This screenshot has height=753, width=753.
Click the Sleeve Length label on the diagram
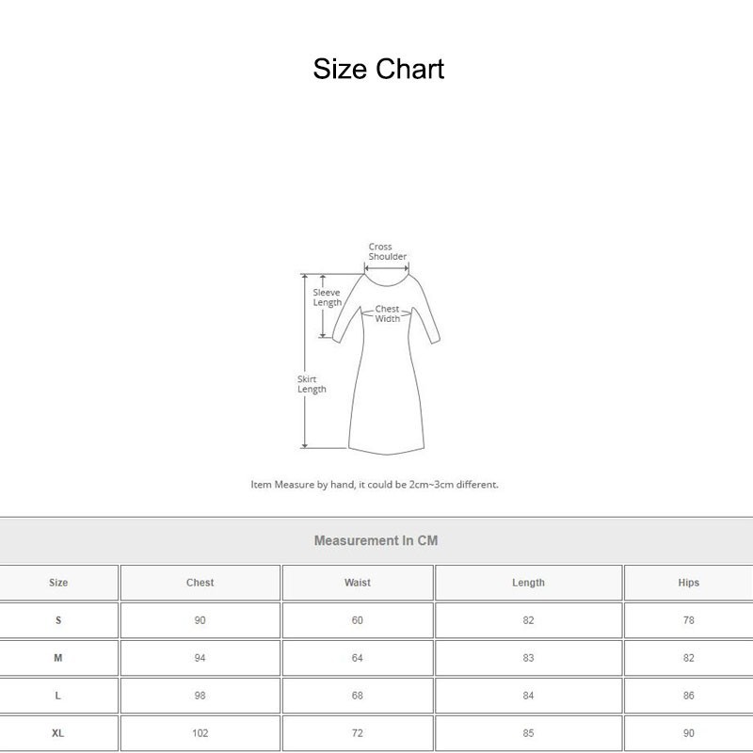pyautogui.click(x=327, y=298)
